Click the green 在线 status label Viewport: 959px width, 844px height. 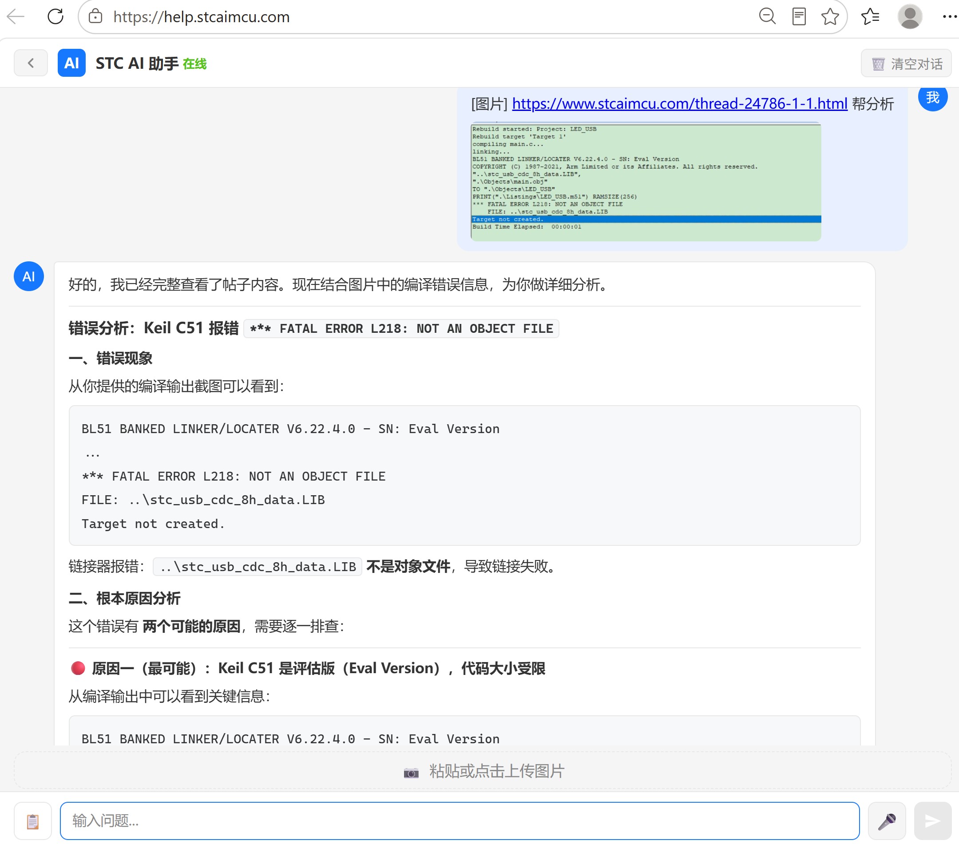(194, 64)
